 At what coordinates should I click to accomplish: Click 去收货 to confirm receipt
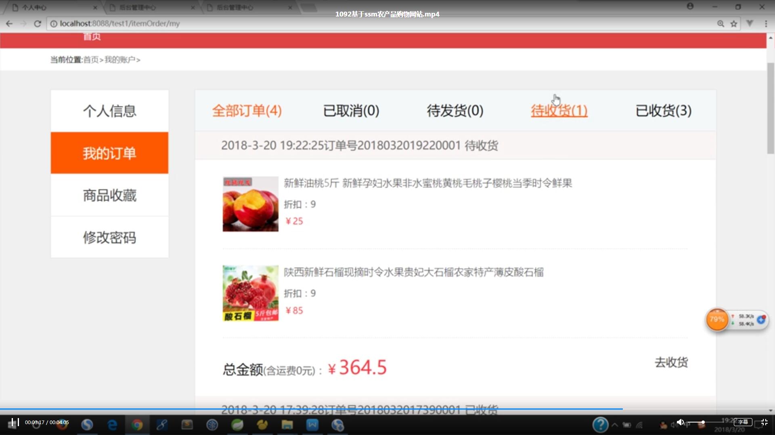click(x=671, y=362)
